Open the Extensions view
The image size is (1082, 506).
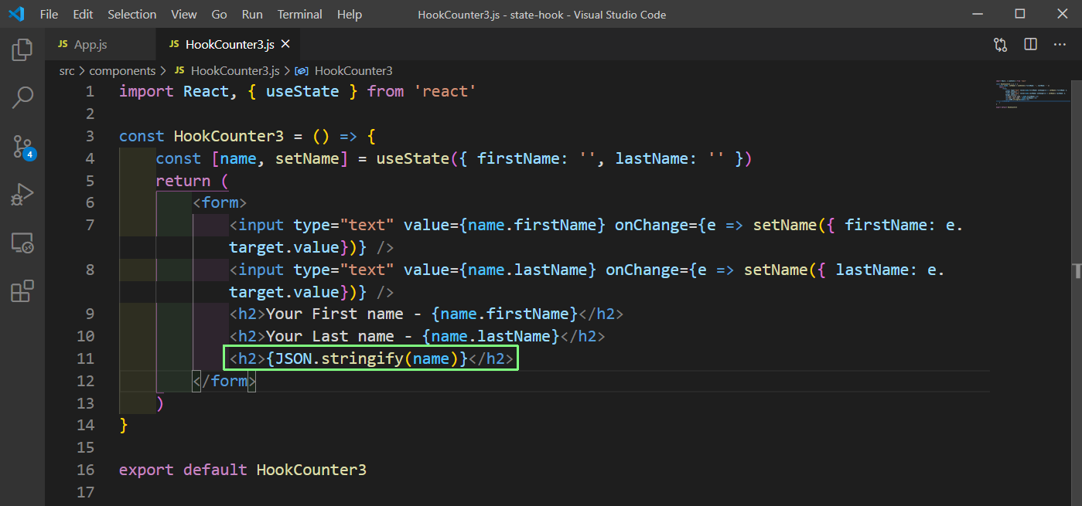(x=22, y=291)
